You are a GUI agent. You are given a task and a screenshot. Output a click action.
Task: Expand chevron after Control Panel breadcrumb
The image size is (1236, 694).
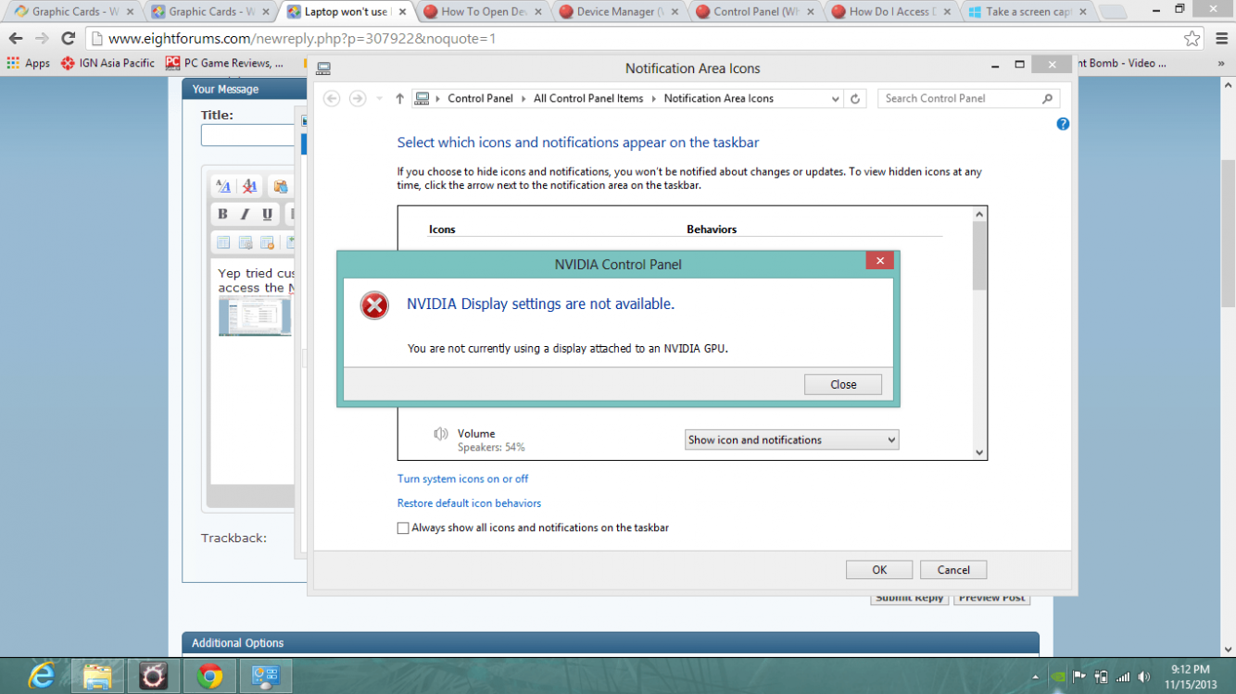pos(523,98)
